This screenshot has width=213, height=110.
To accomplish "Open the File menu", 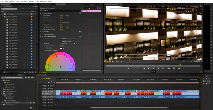I will coord(2,2).
